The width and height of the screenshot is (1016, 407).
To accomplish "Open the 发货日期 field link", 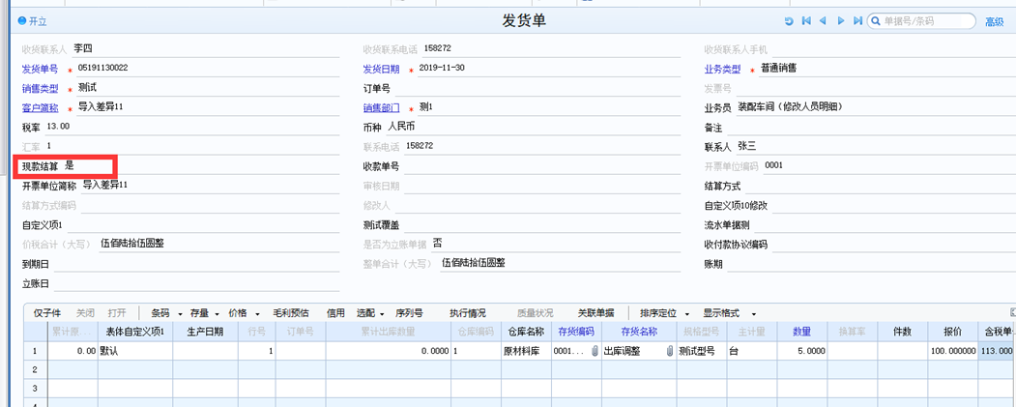I will pyautogui.click(x=381, y=70).
